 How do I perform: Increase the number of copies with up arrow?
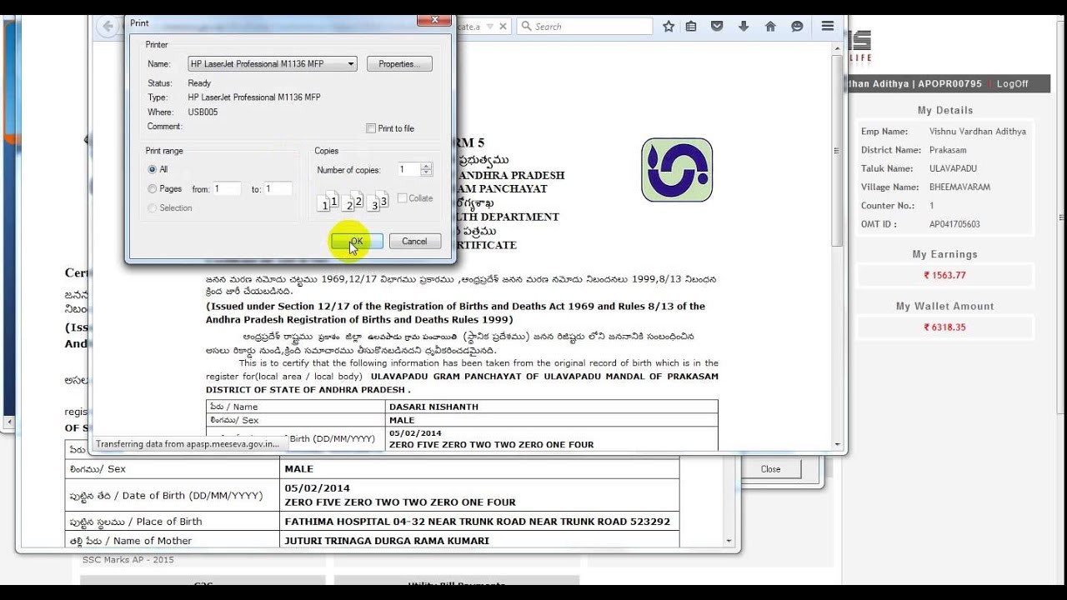pyautogui.click(x=427, y=166)
